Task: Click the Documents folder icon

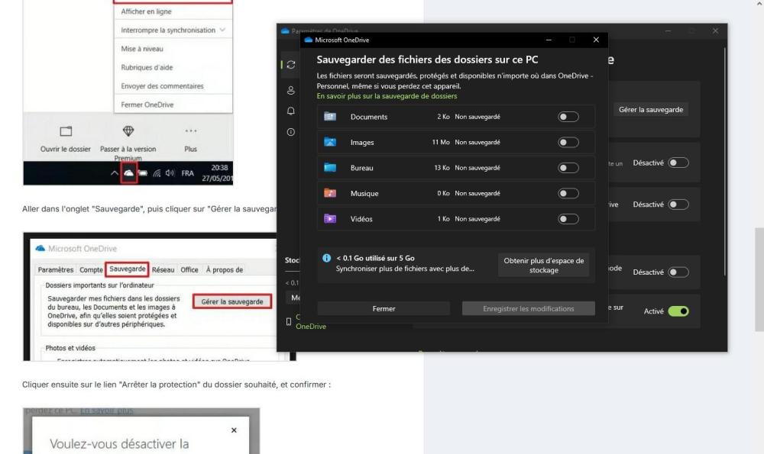Action: [x=330, y=116]
